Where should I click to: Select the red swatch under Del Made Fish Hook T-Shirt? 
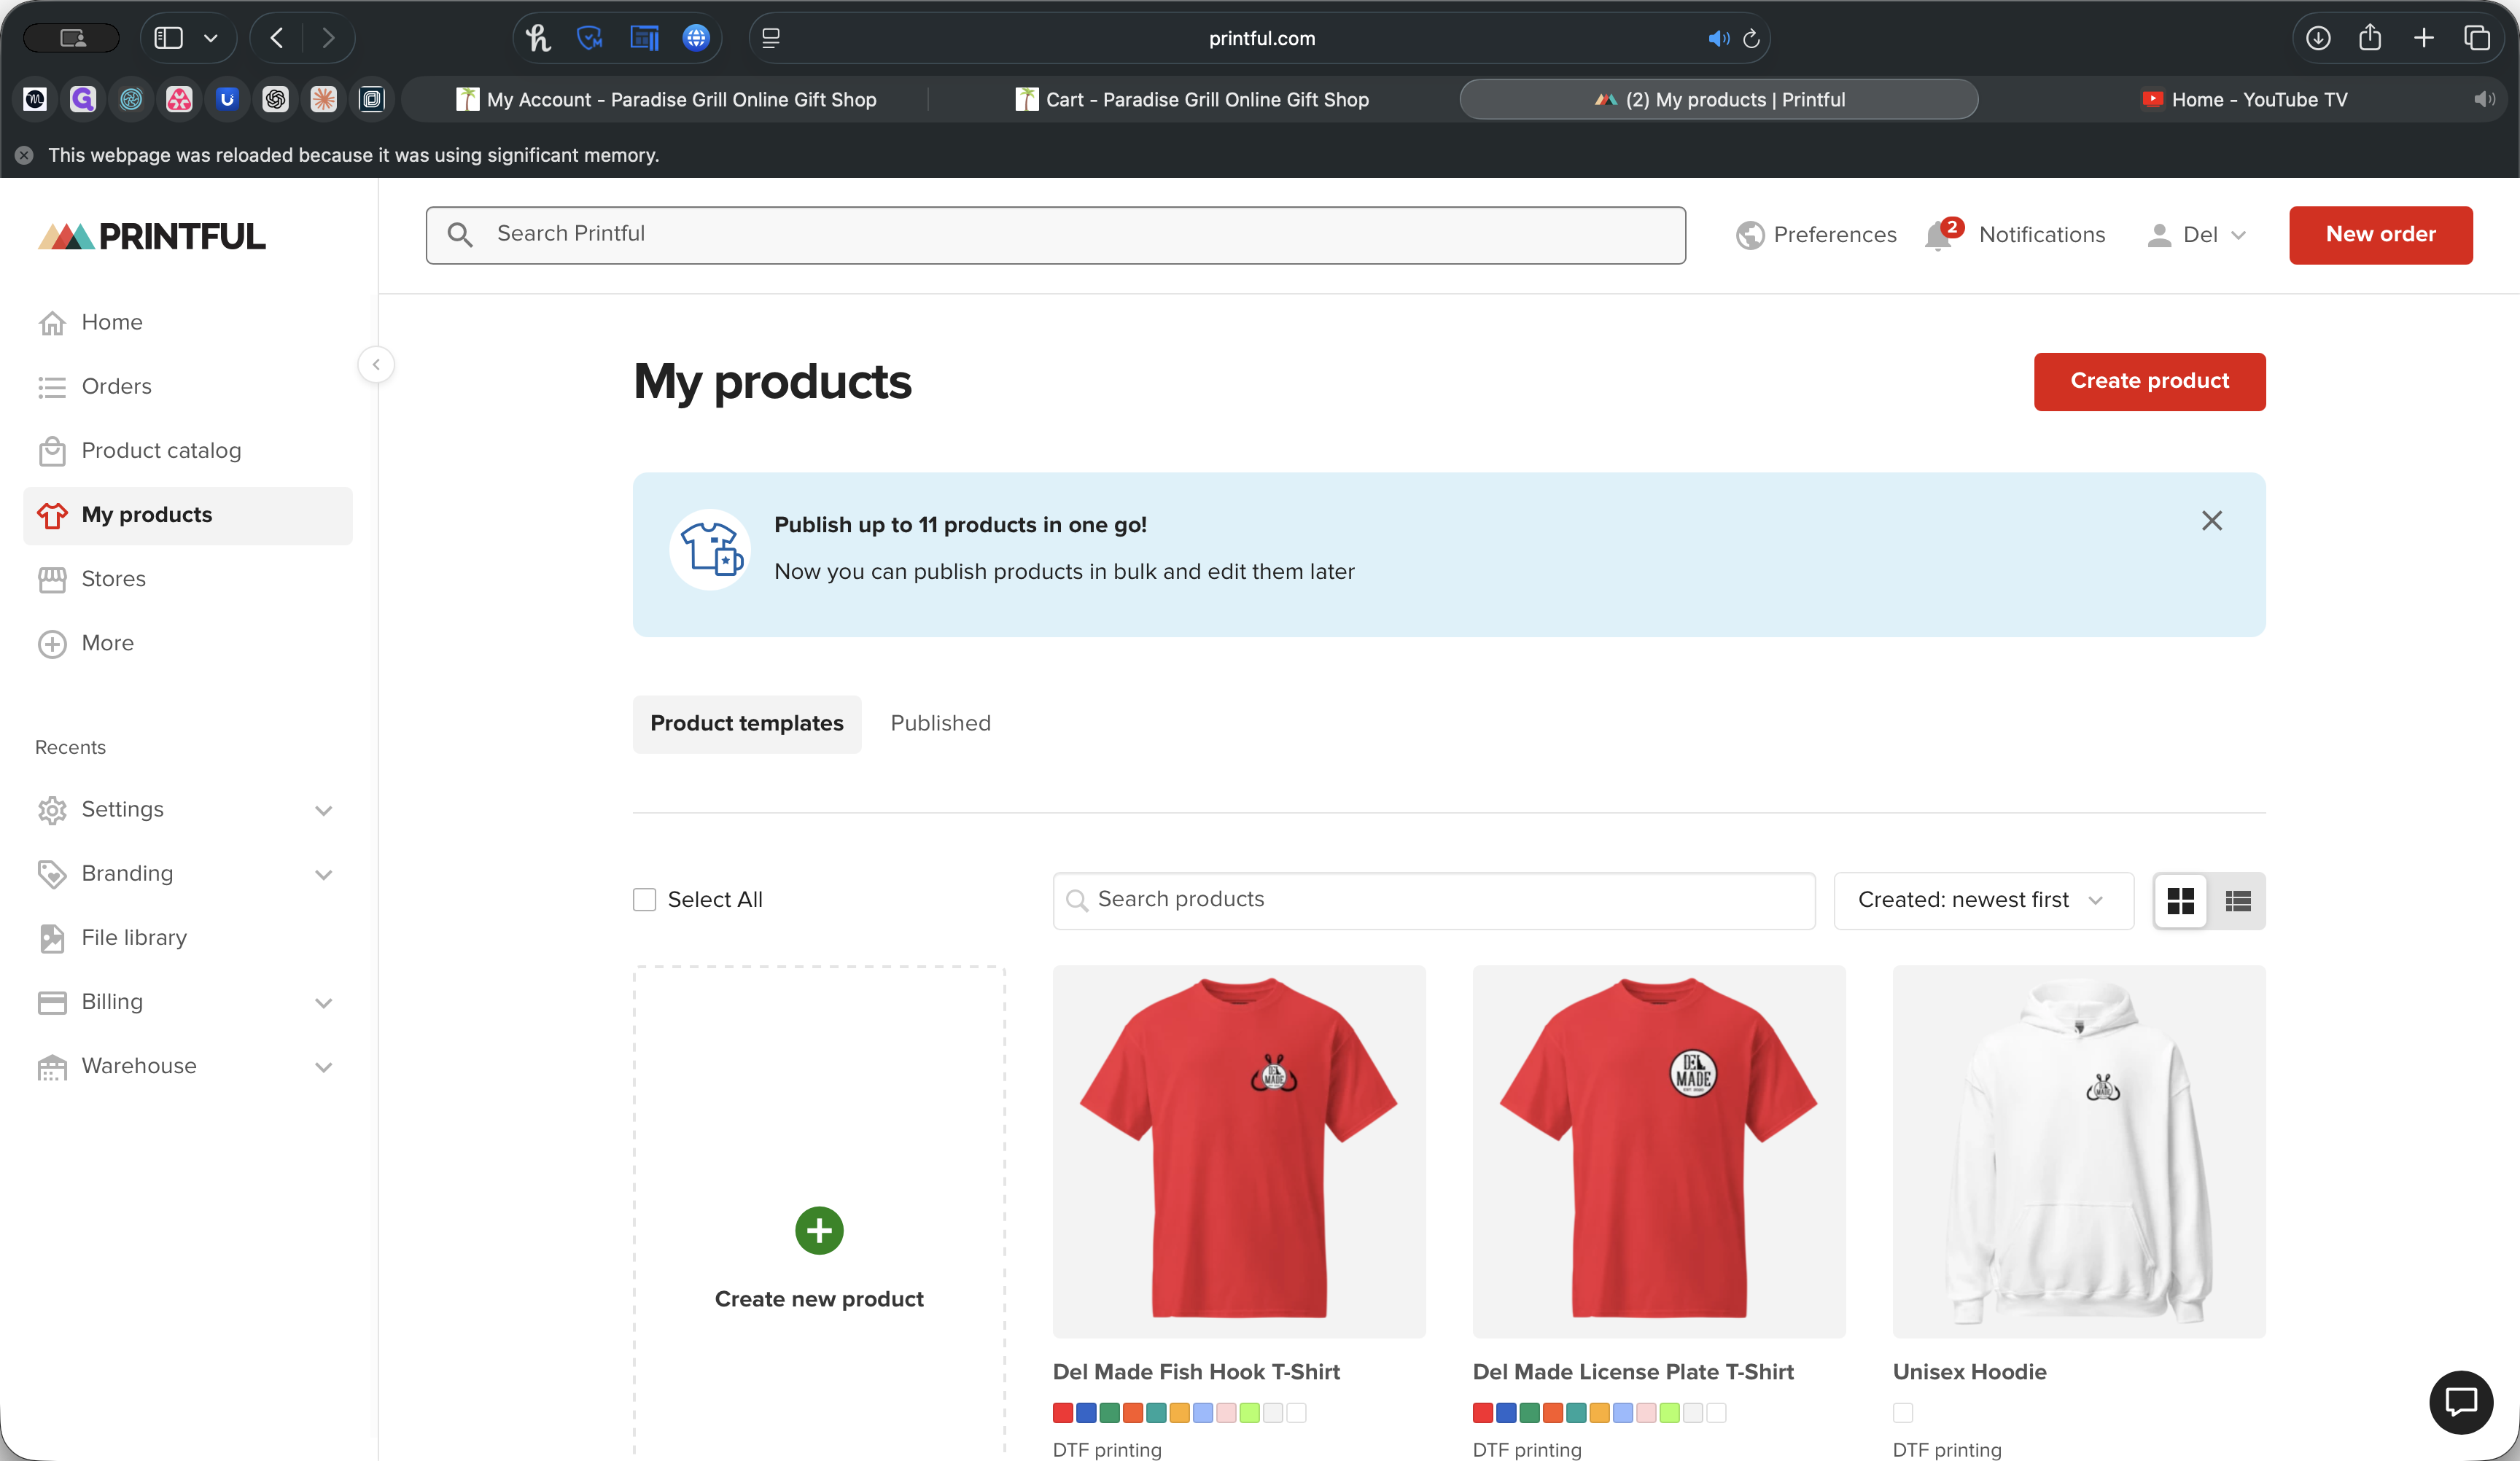click(x=1063, y=1413)
